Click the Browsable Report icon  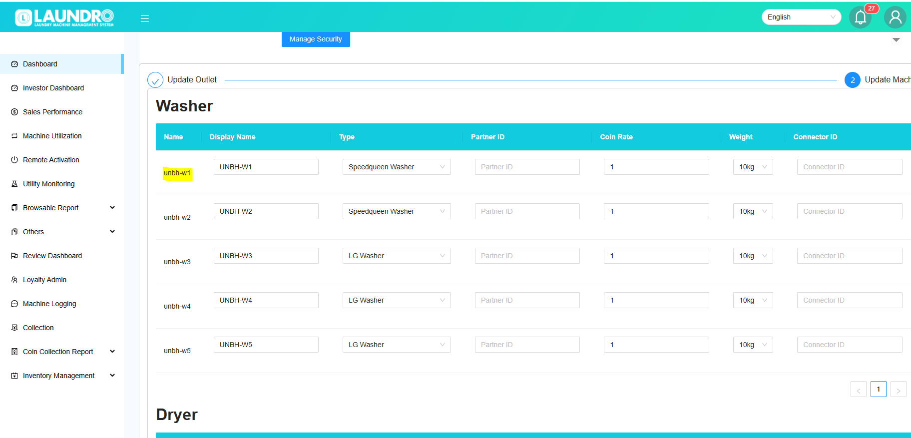click(14, 208)
